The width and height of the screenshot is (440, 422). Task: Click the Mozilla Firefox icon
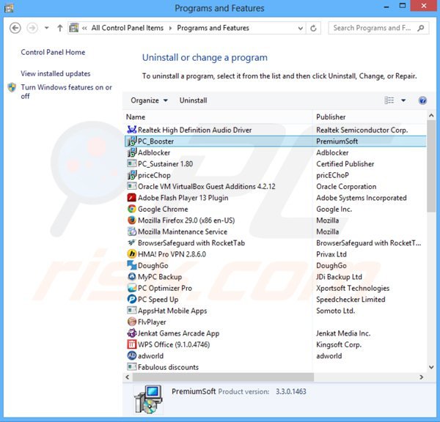[131, 220]
